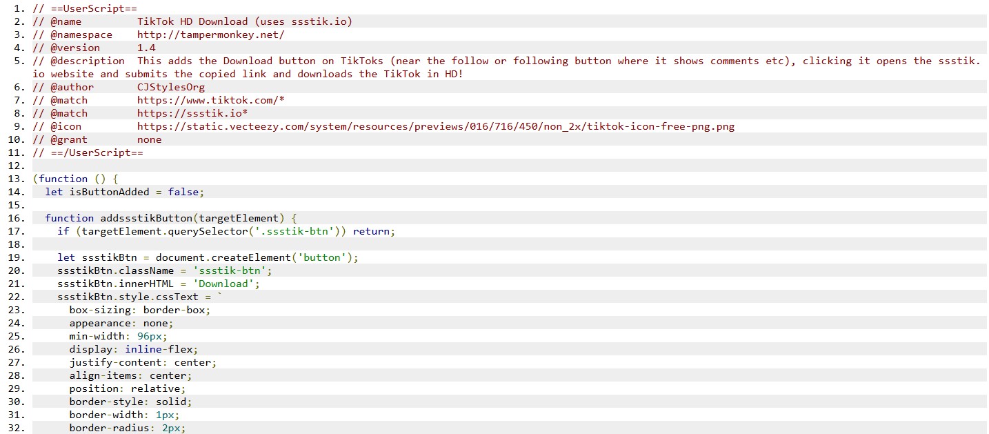Click 'none' on the @grant line
Viewport: 989px width, 434px height.
click(x=150, y=139)
